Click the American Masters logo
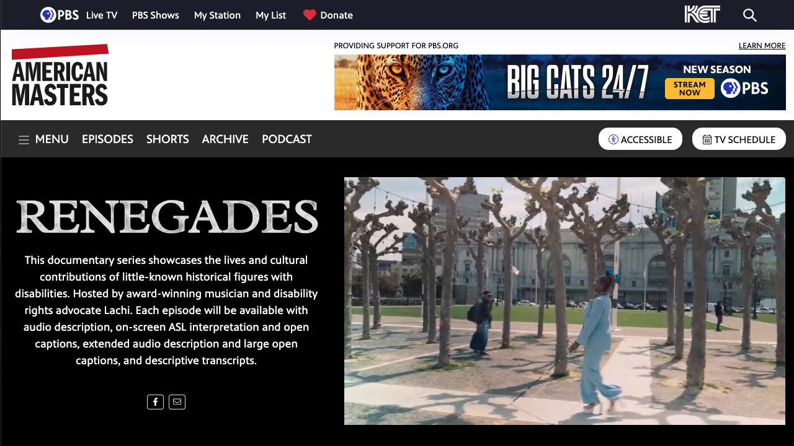 [x=60, y=75]
